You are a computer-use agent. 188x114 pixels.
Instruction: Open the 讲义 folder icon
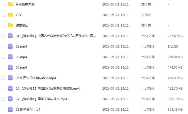point(10,15)
